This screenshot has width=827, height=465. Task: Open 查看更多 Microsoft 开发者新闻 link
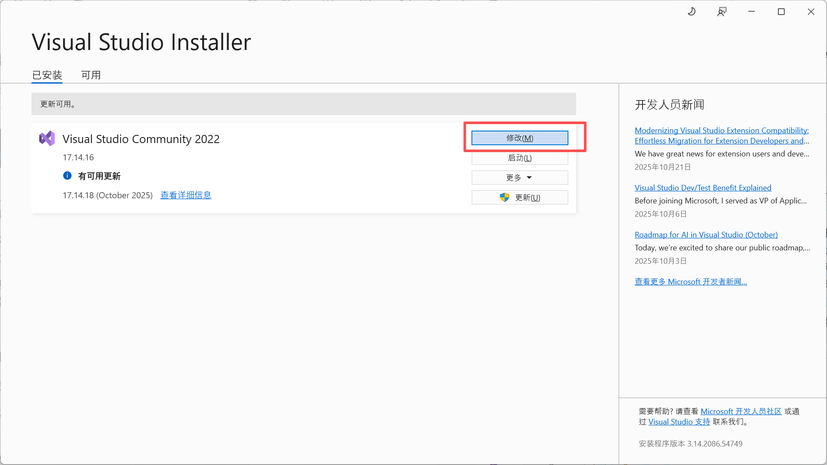(691, 281)
